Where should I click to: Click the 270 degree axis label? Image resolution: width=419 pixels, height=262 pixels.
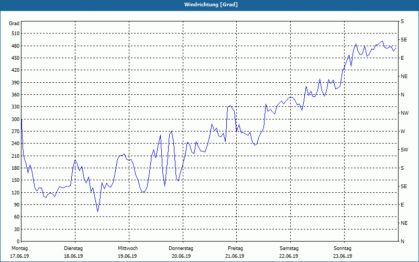pos(16,132)
